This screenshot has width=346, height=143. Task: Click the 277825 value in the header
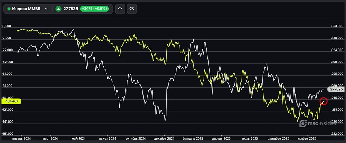point(71,9)
